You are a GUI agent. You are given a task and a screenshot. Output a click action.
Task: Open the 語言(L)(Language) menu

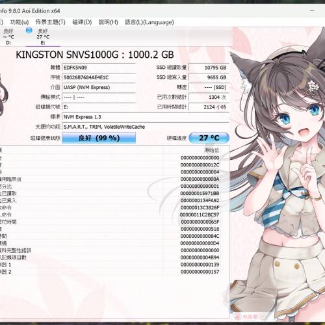click(x=149, y=22)
